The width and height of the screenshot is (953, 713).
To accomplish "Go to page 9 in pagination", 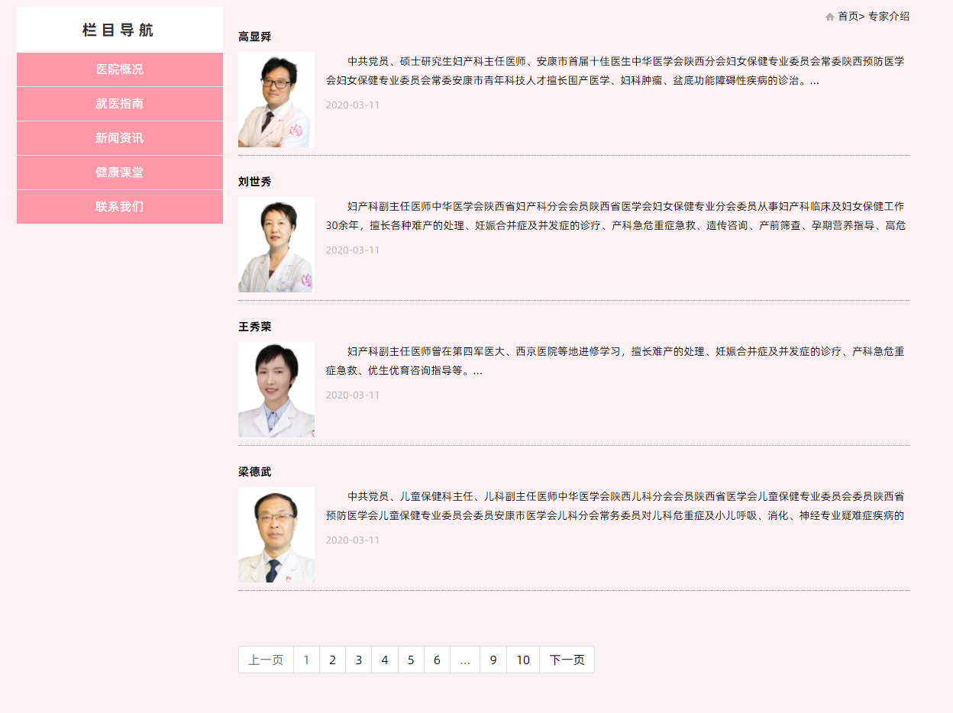I will [493, 660].
